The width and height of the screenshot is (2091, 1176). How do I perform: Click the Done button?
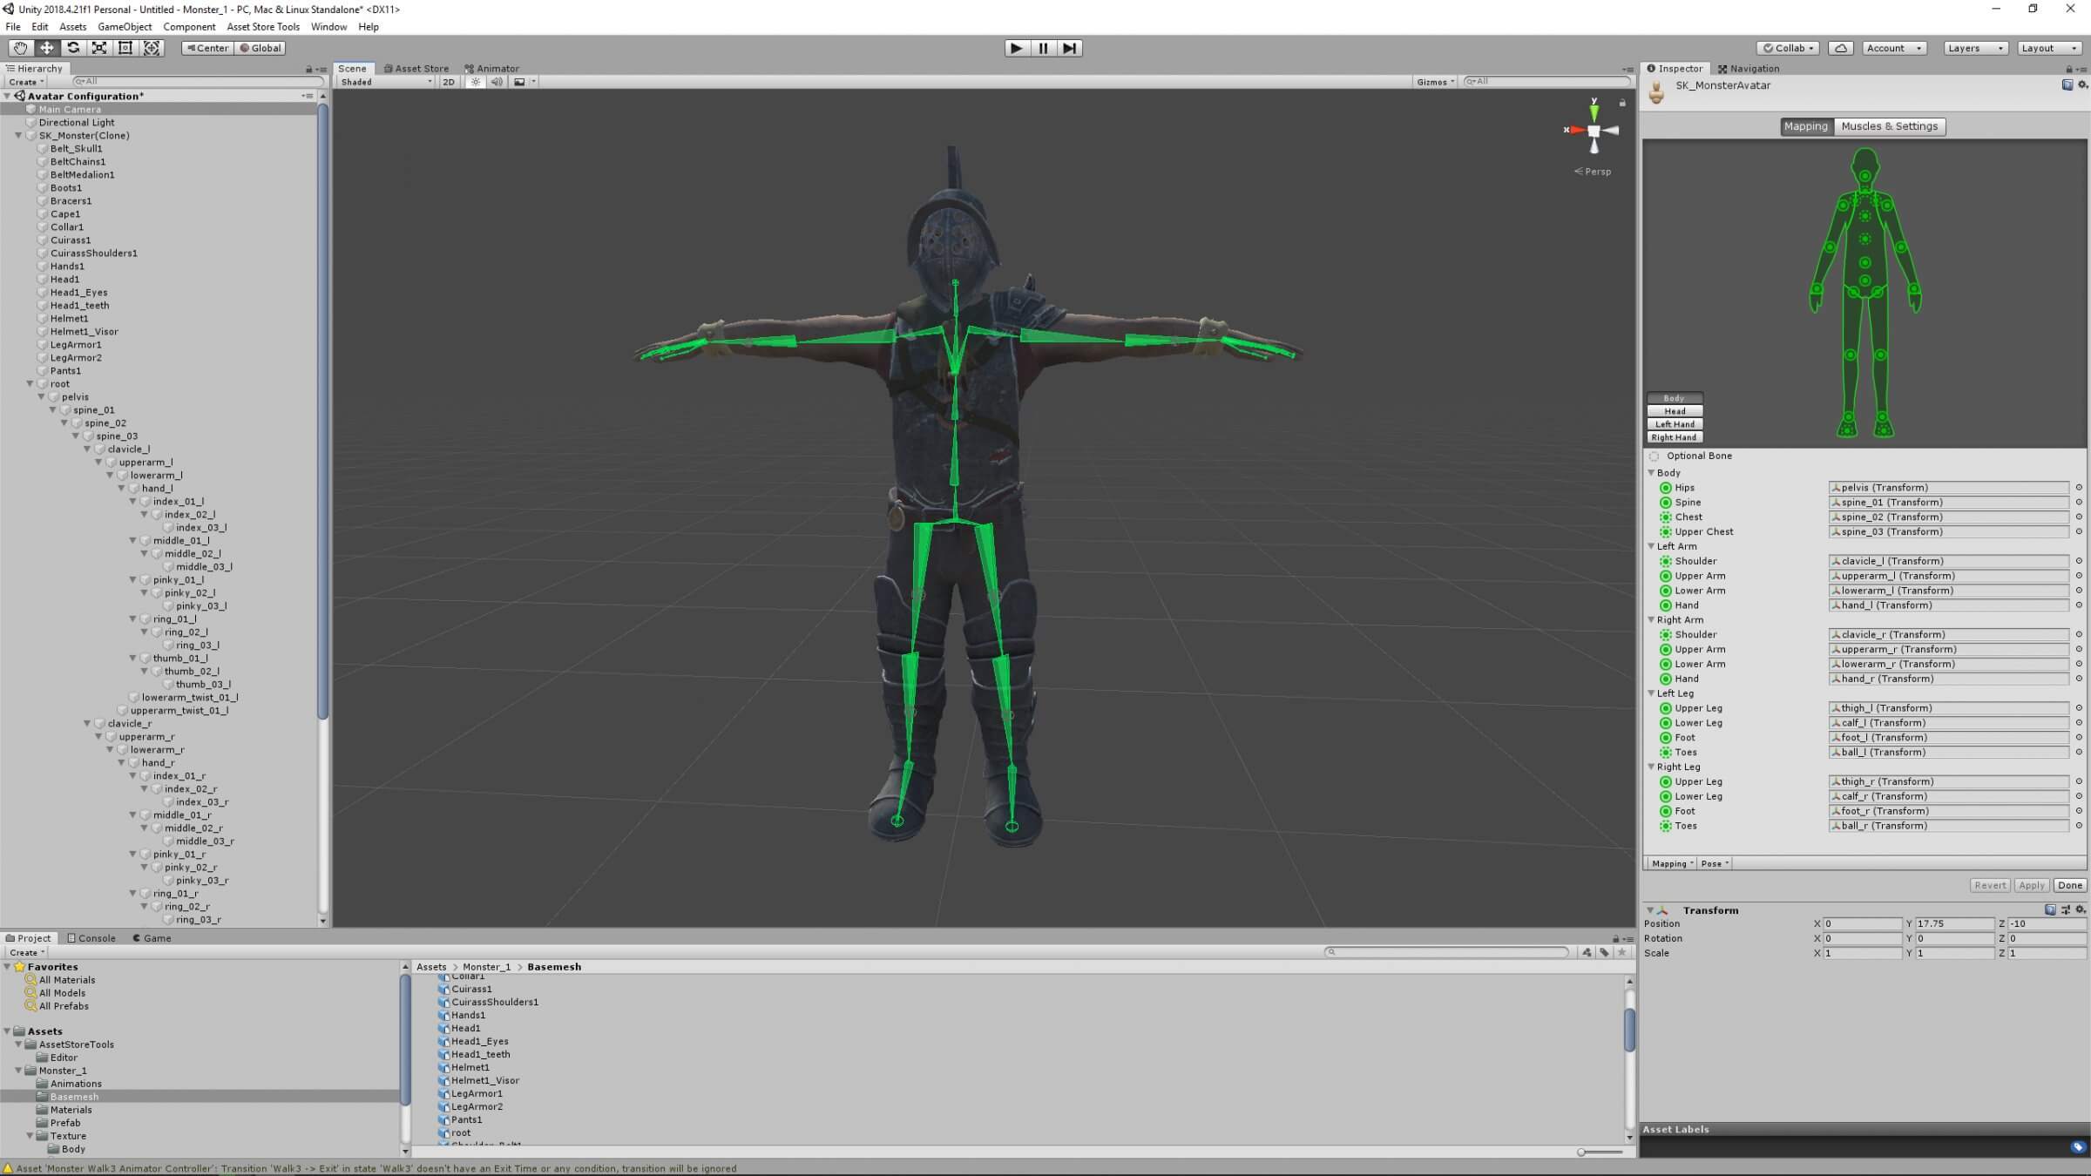point(2069,885)
